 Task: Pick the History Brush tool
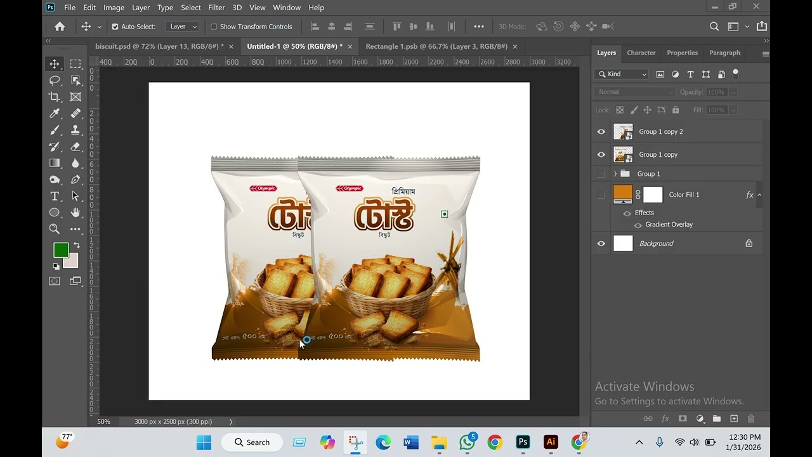click(x=55, y=147)
